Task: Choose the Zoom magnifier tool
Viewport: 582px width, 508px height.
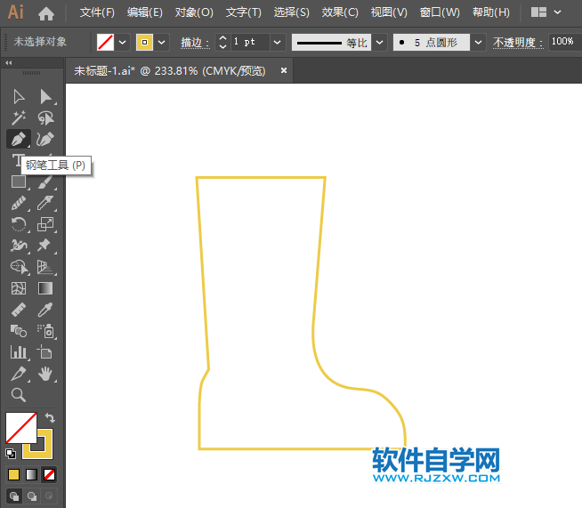Action: [x=18, y=395]
